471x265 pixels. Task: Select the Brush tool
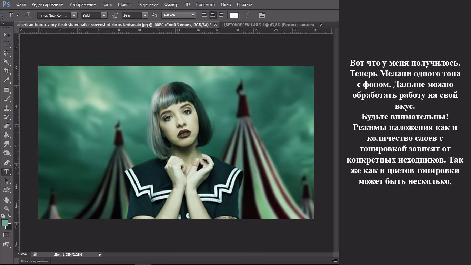tap(6, 99)
